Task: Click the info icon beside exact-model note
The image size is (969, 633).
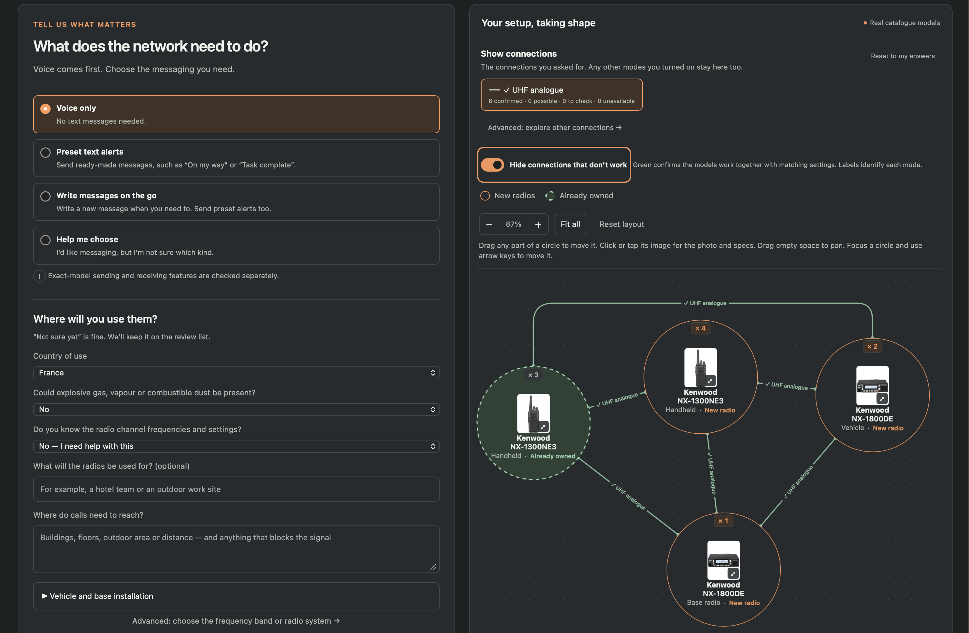Action: point(39,276)
